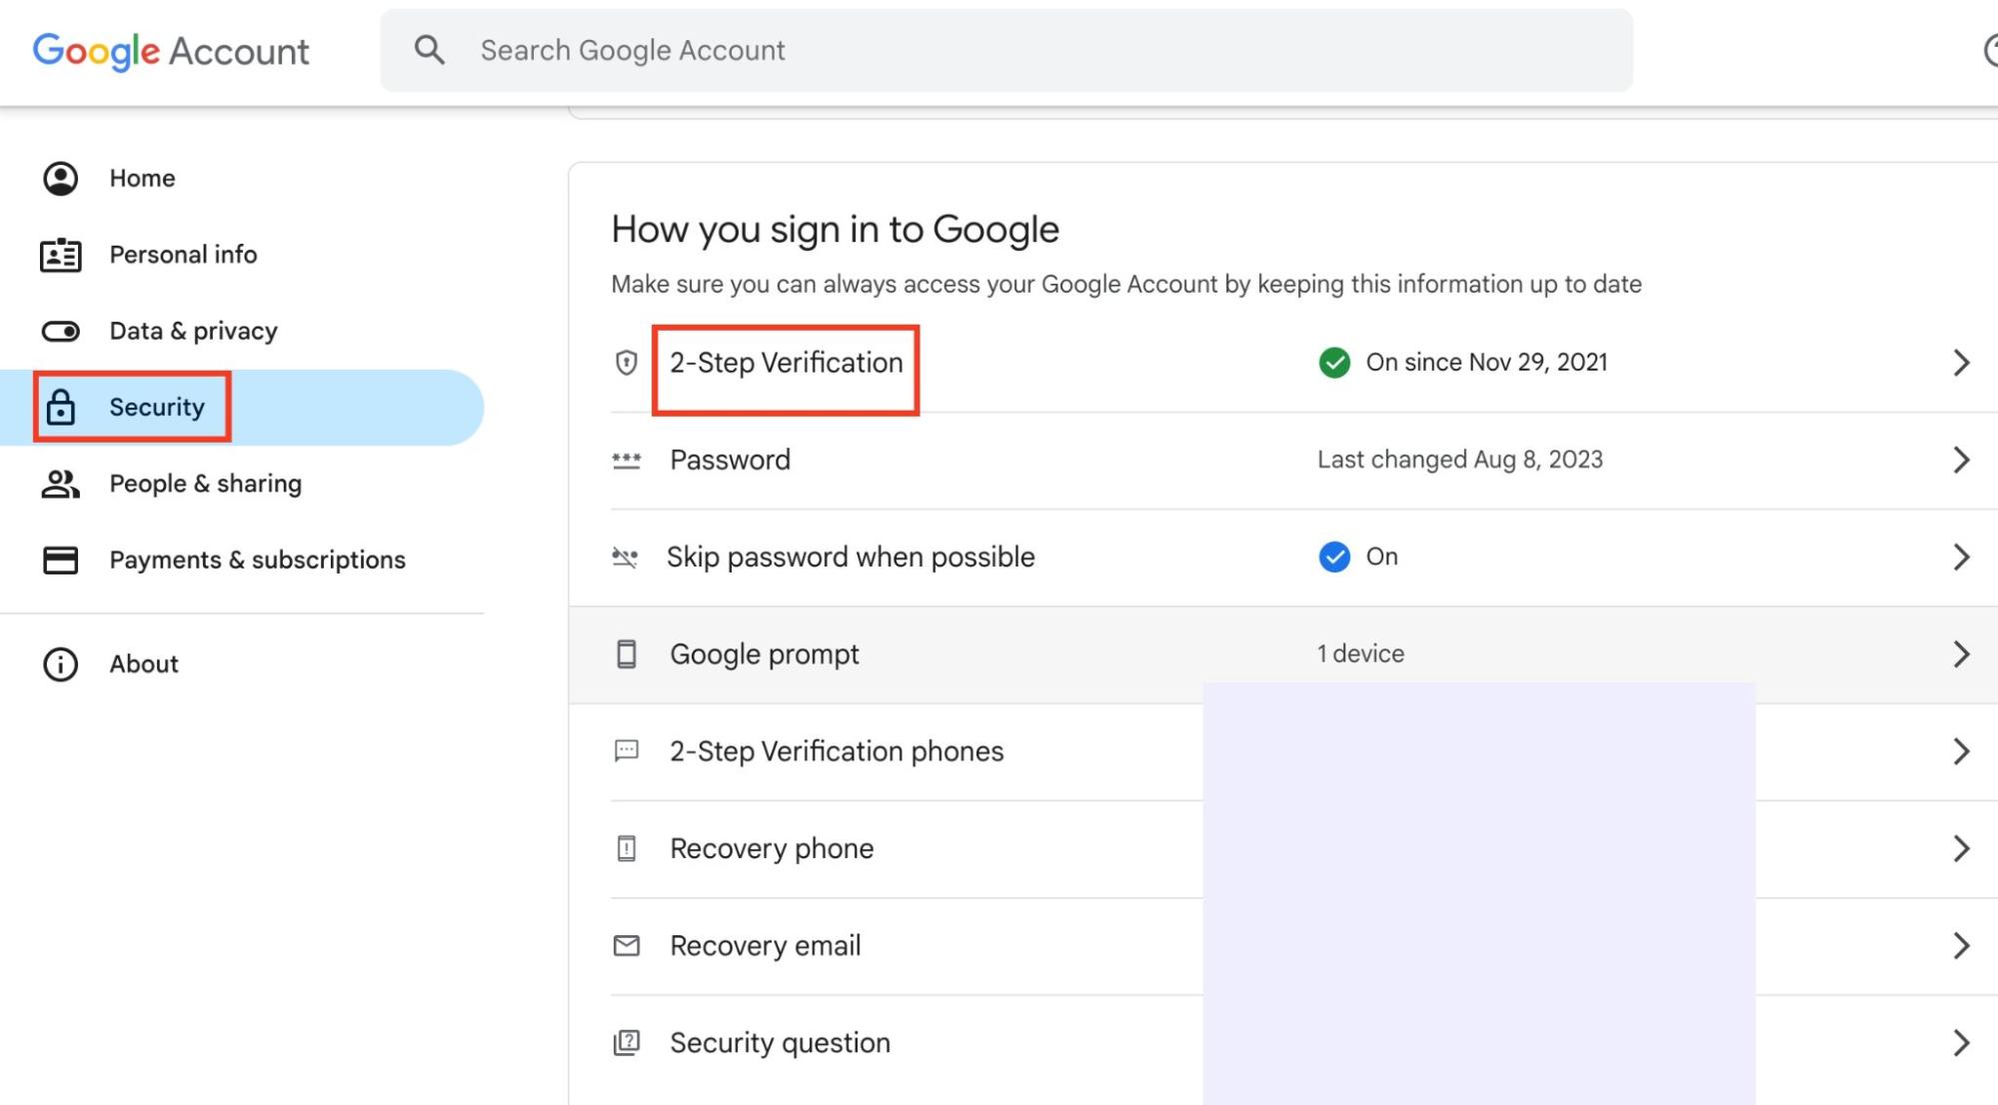
Task: Expand 2-Step Verification phones row chevron
Action: [x=1961, y=751]
